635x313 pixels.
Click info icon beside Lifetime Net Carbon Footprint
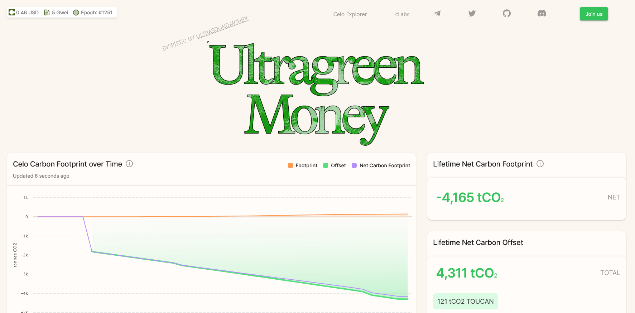click(540, 164)
